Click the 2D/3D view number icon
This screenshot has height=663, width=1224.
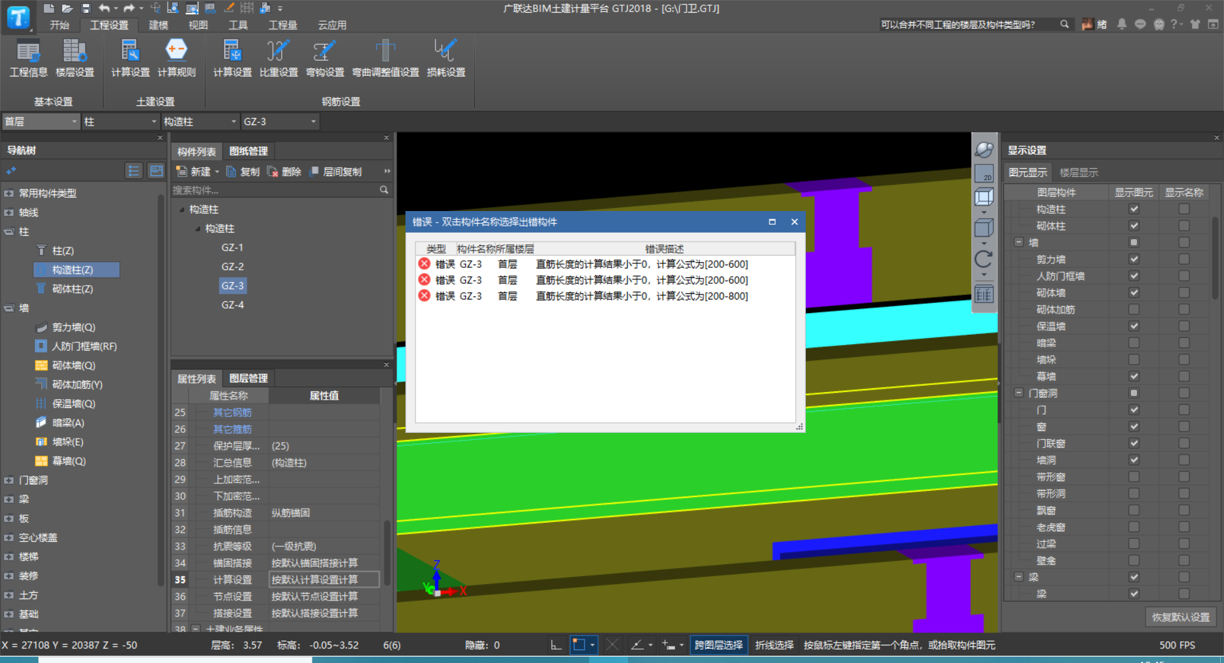pos(984,173)
